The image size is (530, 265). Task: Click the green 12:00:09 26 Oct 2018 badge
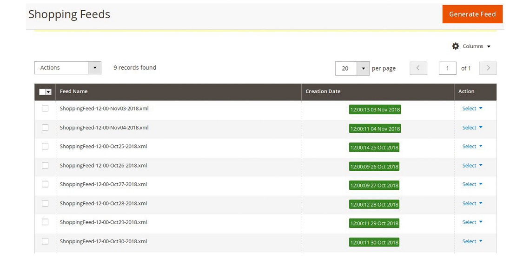374,167
